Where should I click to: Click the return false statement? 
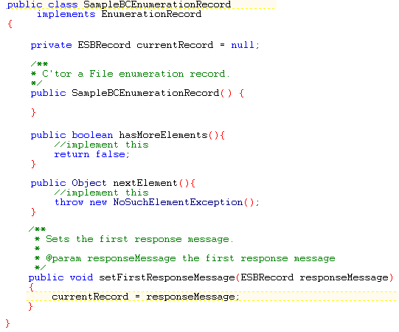[x=92, y=154]
